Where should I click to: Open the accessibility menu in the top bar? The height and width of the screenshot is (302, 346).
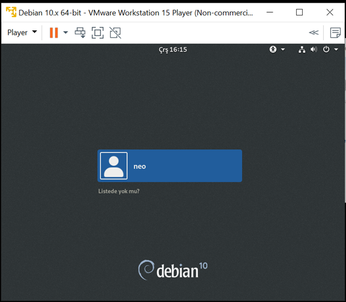click(276, 49)
